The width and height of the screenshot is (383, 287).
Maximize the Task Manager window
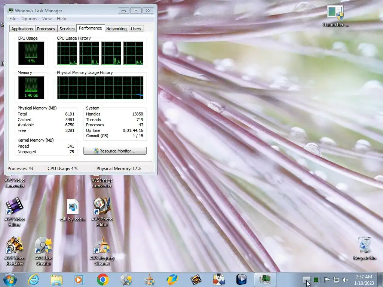(x=136, y=11)
